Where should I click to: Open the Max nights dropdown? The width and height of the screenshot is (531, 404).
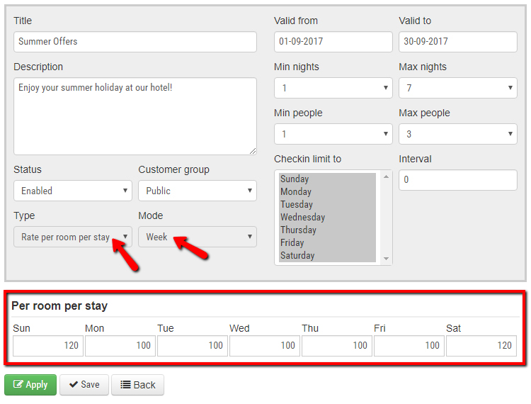point(457,88)
